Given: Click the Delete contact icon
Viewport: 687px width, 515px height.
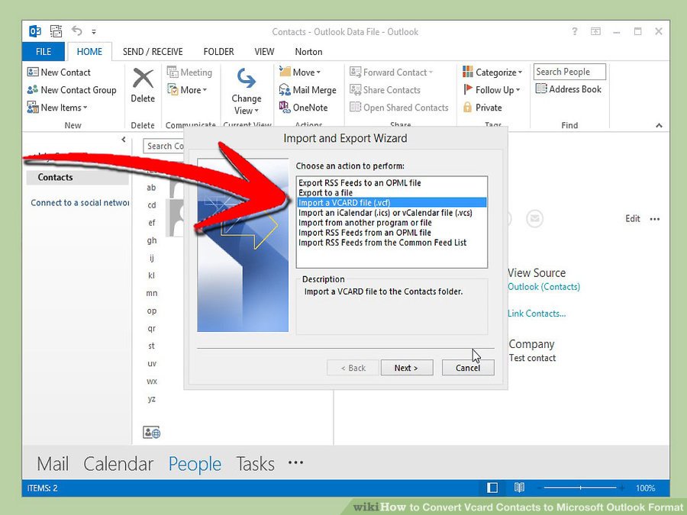Looking at the screenshot, I should pyautogui.click(x=143, y=80).
